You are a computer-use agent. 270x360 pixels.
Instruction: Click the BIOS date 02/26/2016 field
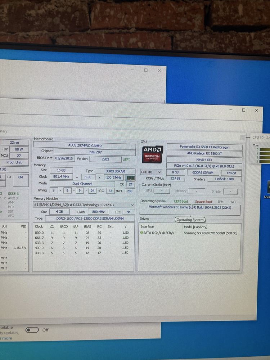tap(64, 158)
